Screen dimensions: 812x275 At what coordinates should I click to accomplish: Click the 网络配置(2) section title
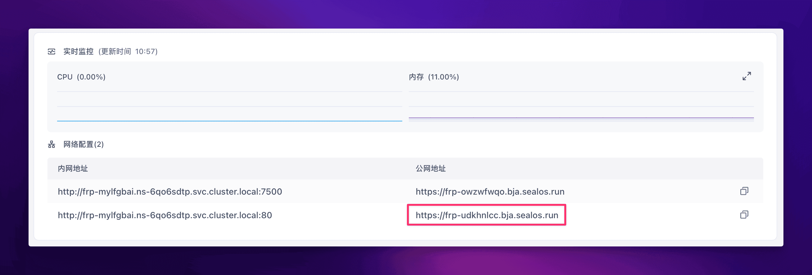(83, 144)
